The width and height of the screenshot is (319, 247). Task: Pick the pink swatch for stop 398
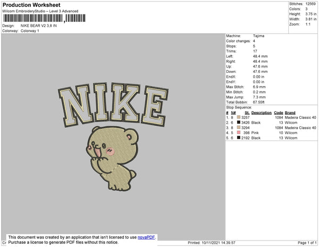tap(239, 133)
